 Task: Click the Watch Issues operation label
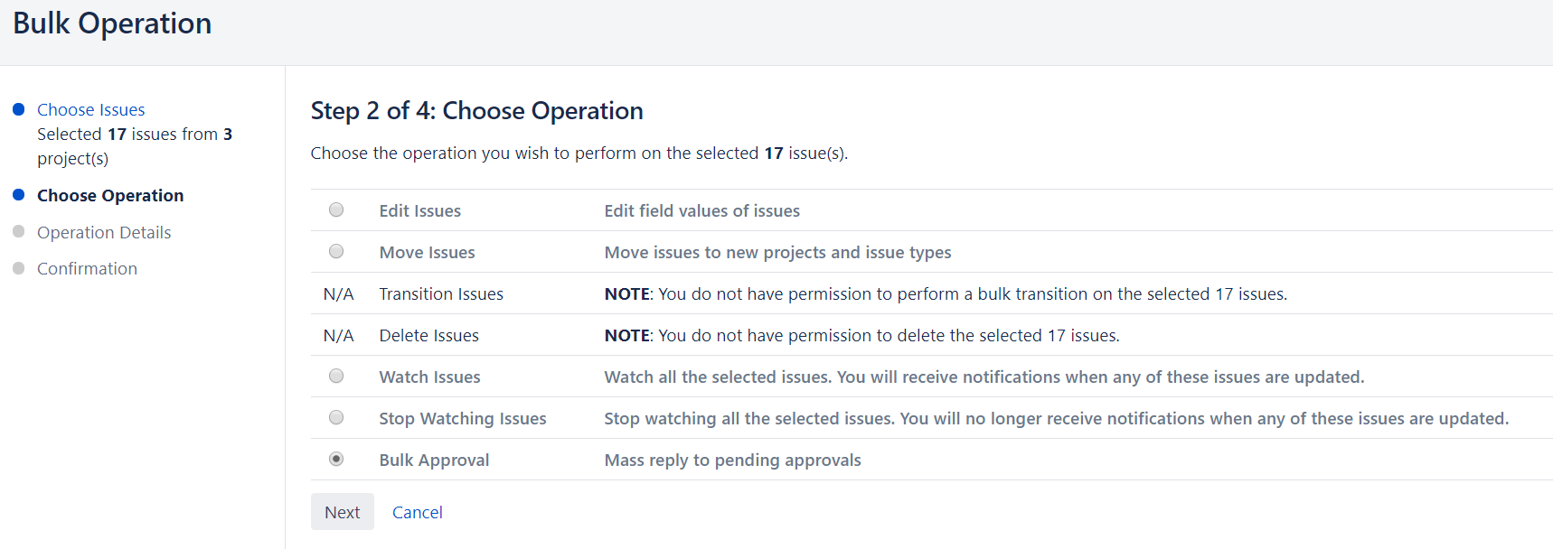coord(429,377)
